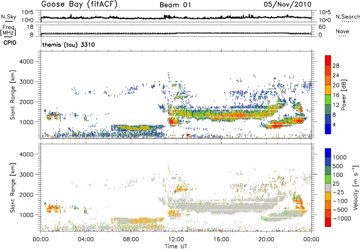The height and width of the screenshot is (249, 360).
Task: Click the 'Time UT' axis title
Action: 176,246
